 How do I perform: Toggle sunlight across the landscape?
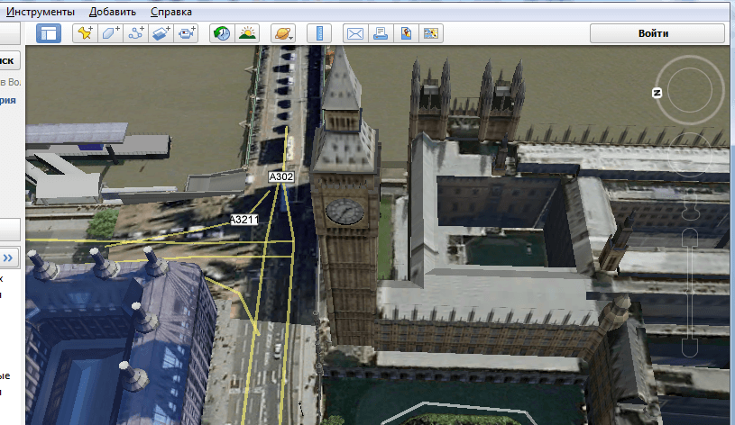tap(246, 33)
